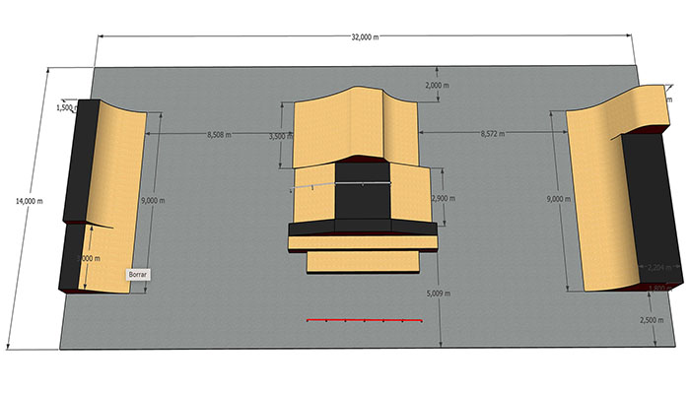Viewport: 690px width, 394px height.
Task: Click the 2,900 m dimension label
Action: [447, 200]
